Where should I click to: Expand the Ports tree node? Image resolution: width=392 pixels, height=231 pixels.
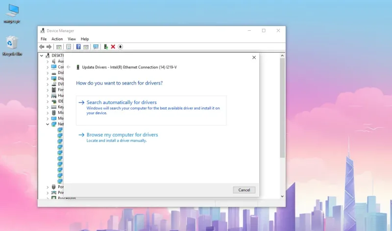pyautogui.click(x=48, y=187)
